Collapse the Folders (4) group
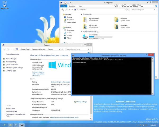The image size is (159, 127). tap(82, 15)
